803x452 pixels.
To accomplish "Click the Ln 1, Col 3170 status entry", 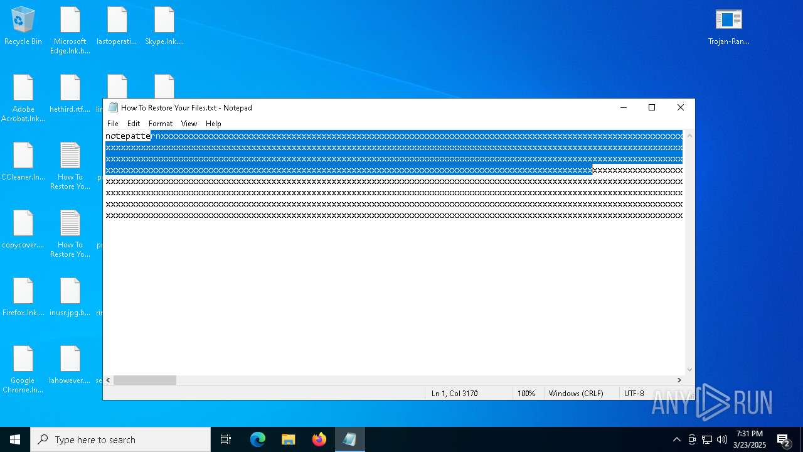I will pyautogui.click(x=455, y=394).
